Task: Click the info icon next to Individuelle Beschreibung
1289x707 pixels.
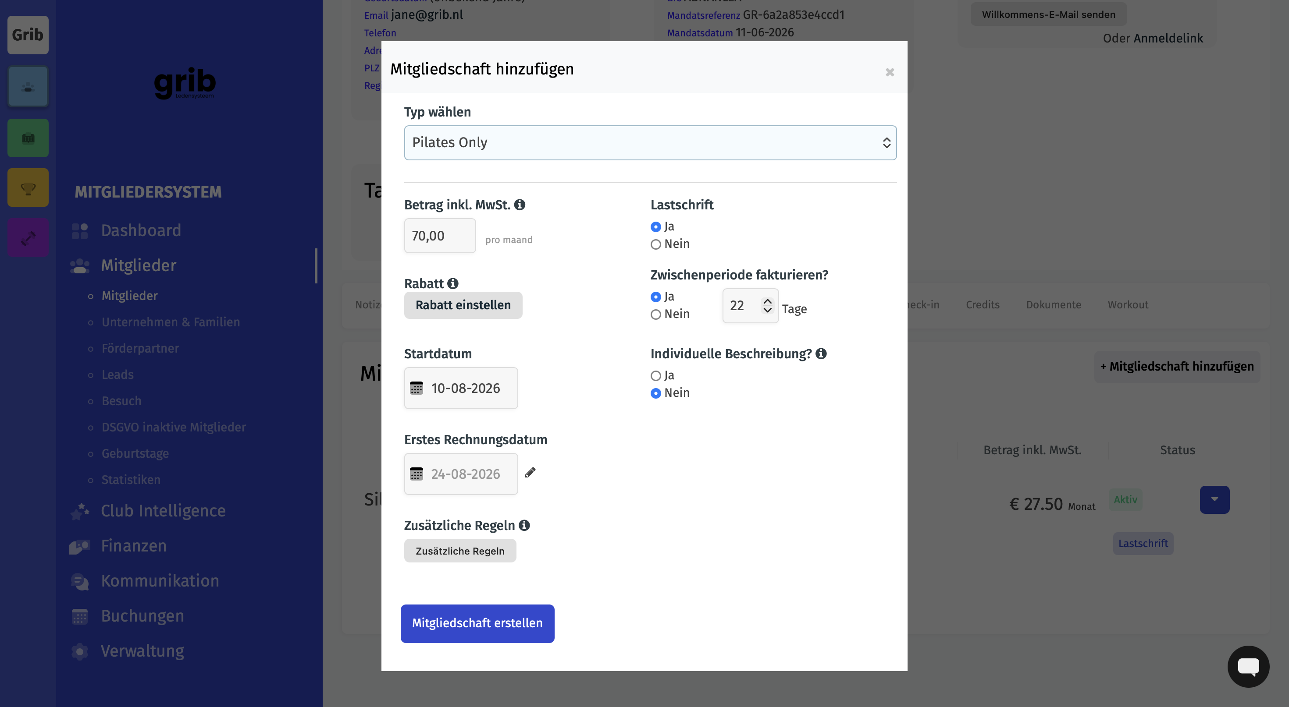Action: (x=821, y=353)
